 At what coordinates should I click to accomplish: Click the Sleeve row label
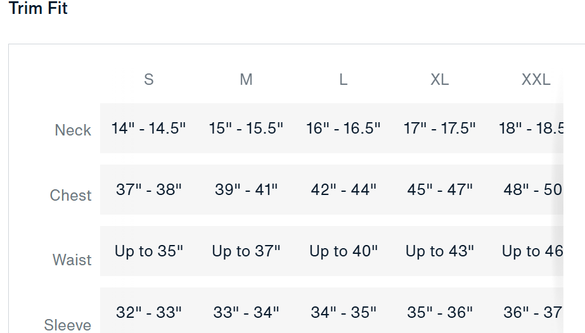[68, 325]
